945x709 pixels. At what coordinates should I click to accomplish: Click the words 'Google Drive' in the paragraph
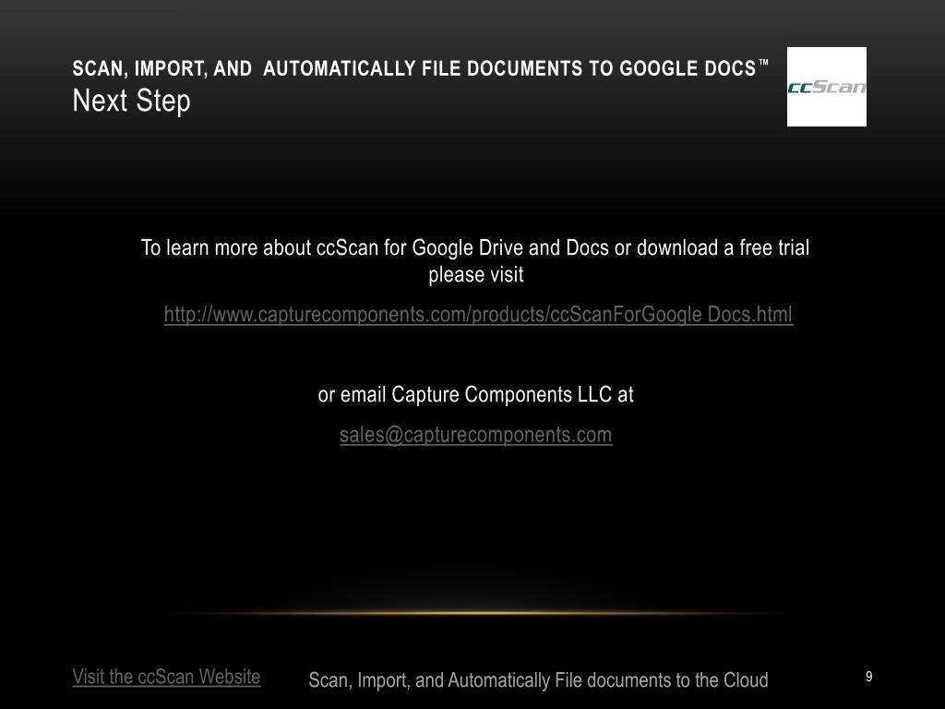click(x=468, y=247)
